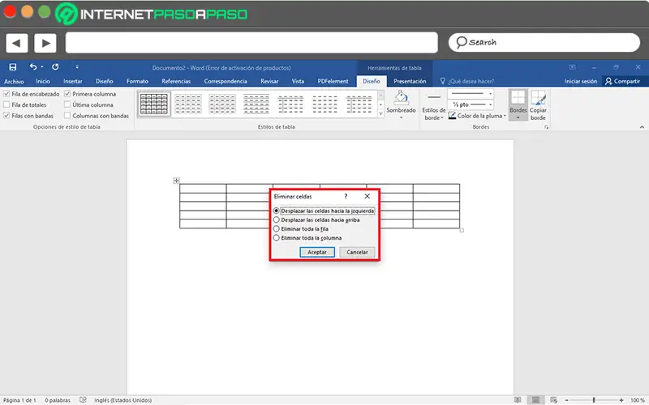The width and height of the screenshot is (649, 405).
Task: Click the spelling check icon in status bar
Action: click(84, 399)
